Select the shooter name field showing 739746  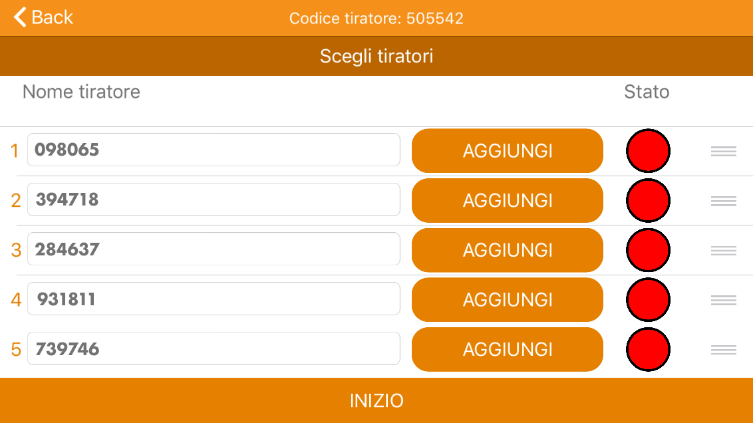(214, 349)
